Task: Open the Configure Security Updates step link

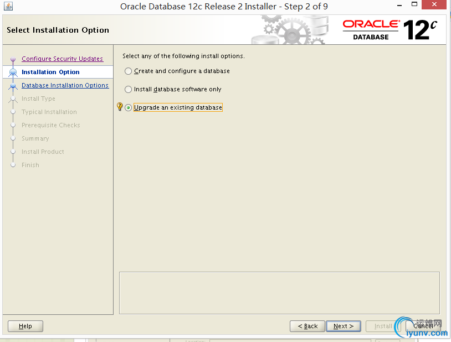Action: point(63,59)
